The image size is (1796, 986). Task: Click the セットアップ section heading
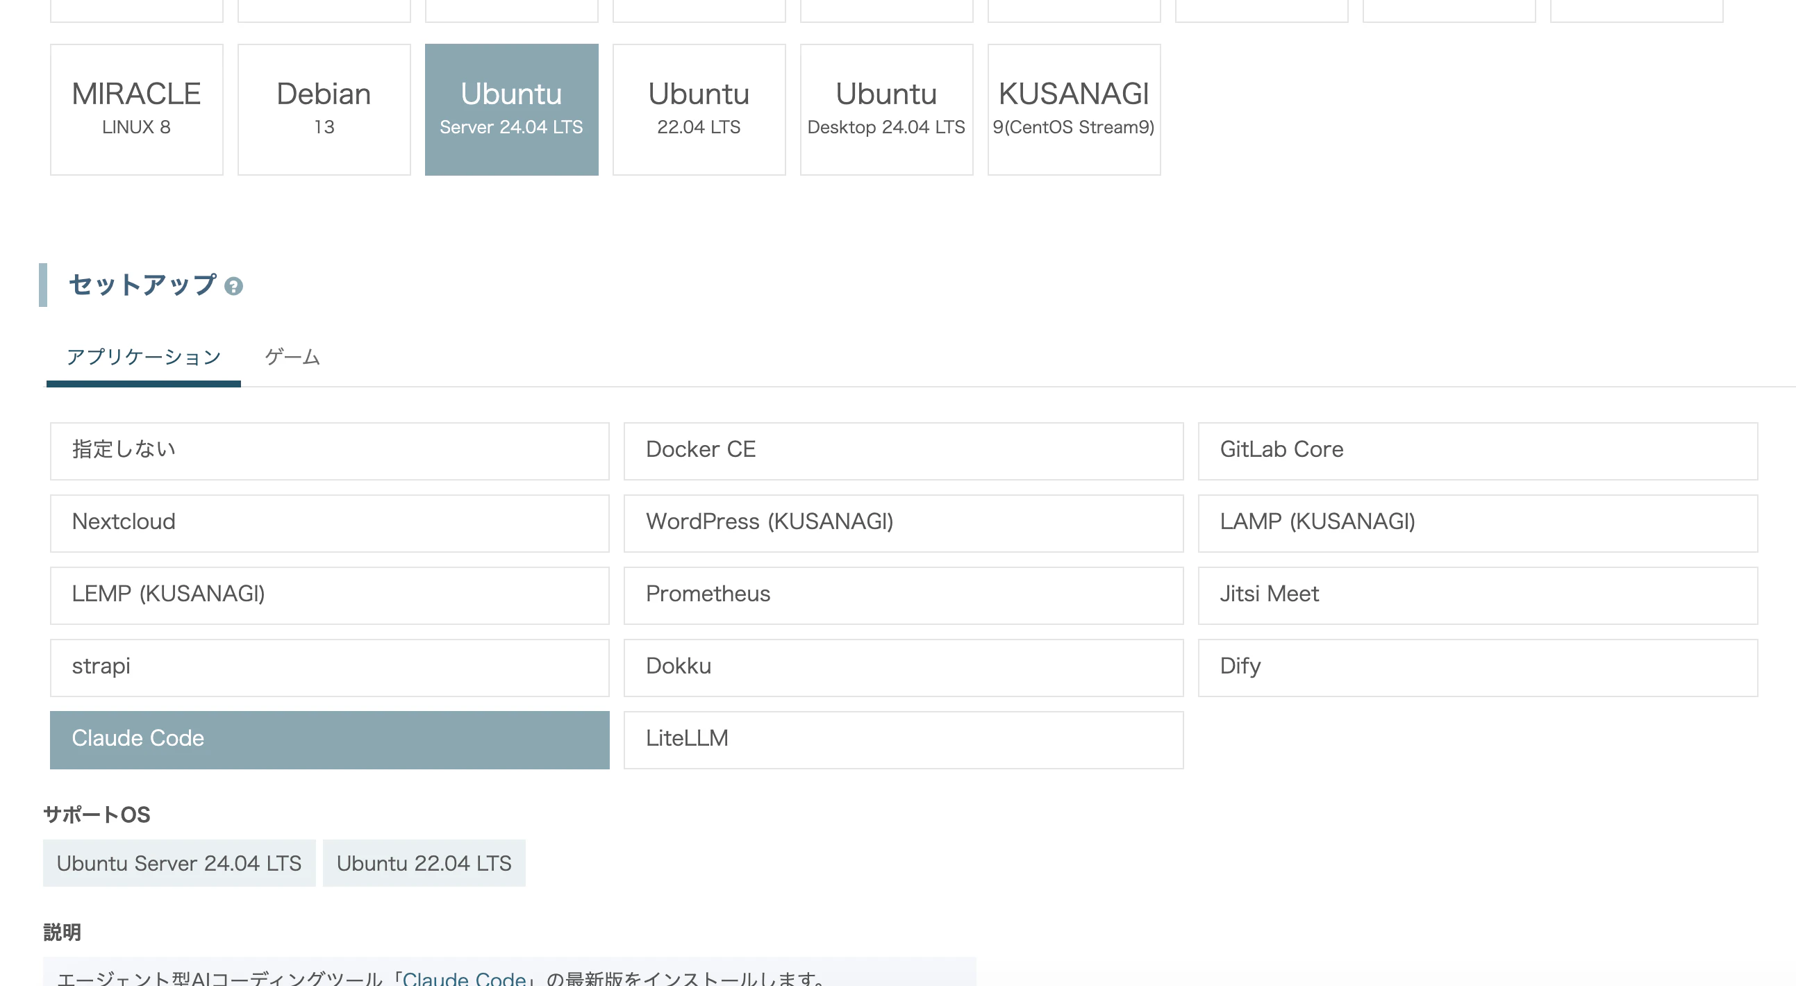[x=142, y=285]
